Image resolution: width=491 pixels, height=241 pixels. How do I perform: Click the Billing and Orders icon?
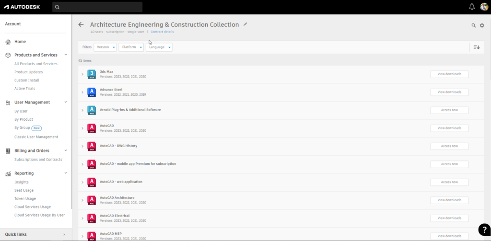[x=8, y=151]
